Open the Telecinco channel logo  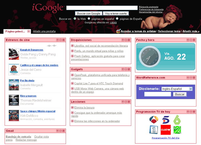click(x=166, y=120)
